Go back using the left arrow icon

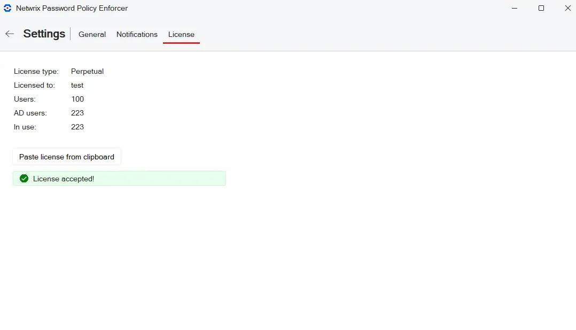pyautogui.click(x=10, y=34)
